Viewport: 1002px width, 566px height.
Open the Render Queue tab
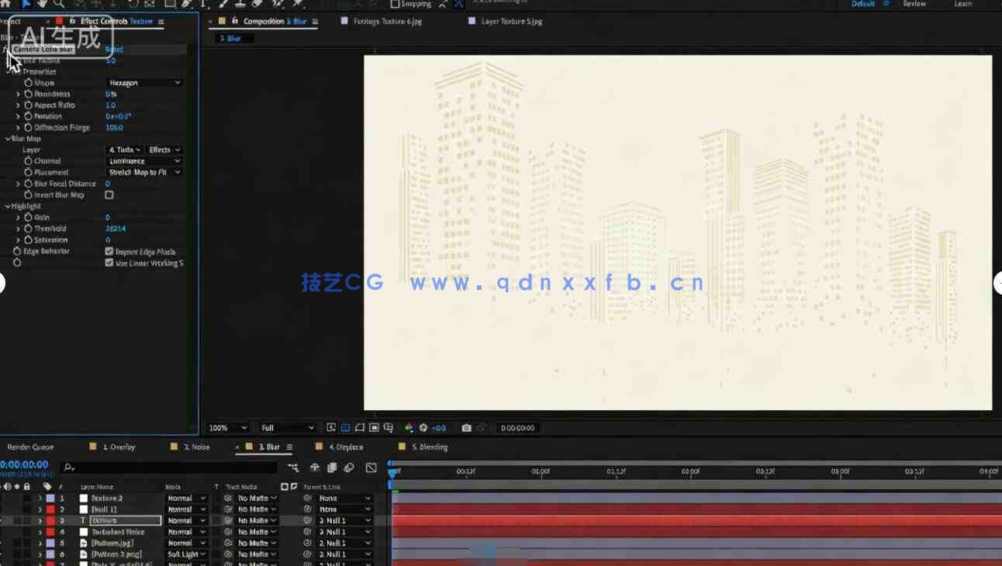click(x=31, y=447)
